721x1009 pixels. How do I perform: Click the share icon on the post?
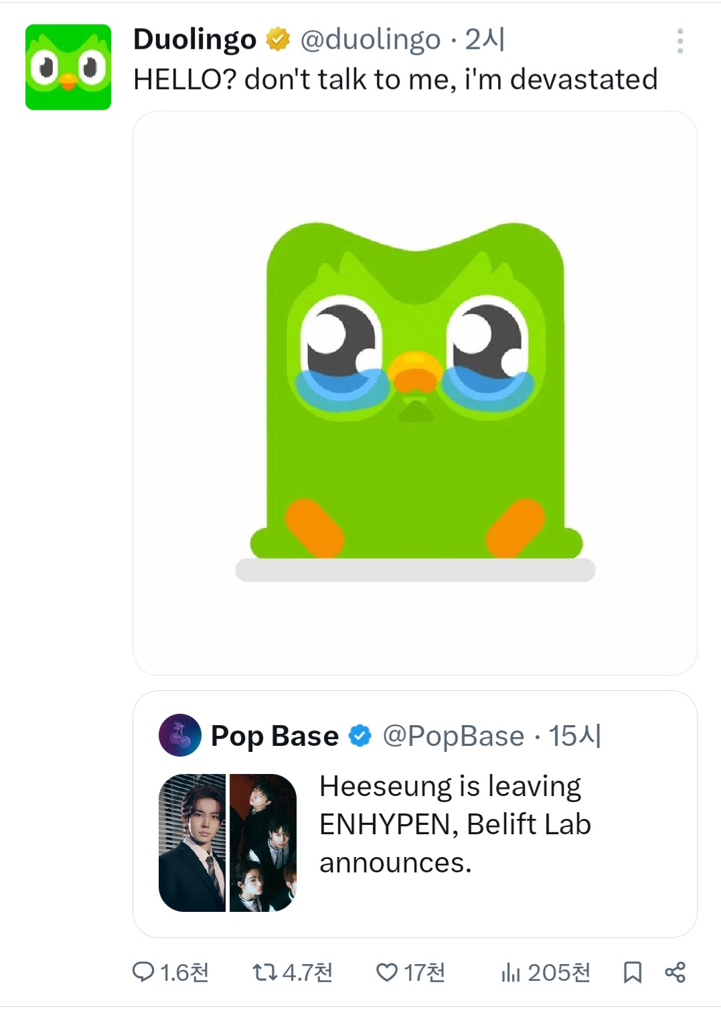coord(675,972)
